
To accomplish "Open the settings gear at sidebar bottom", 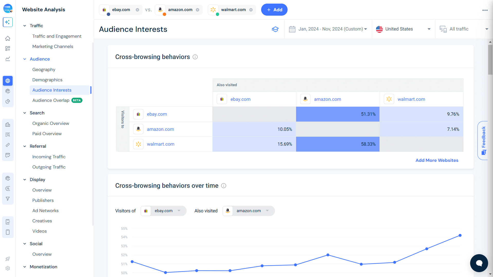I will [8, 268].
